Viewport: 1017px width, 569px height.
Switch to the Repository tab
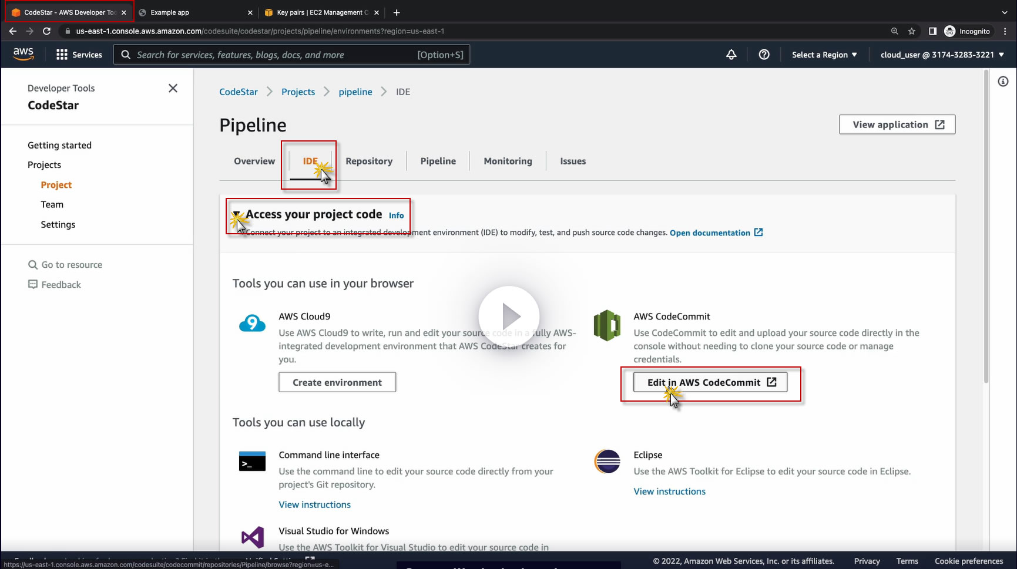[x=369, y=161]
